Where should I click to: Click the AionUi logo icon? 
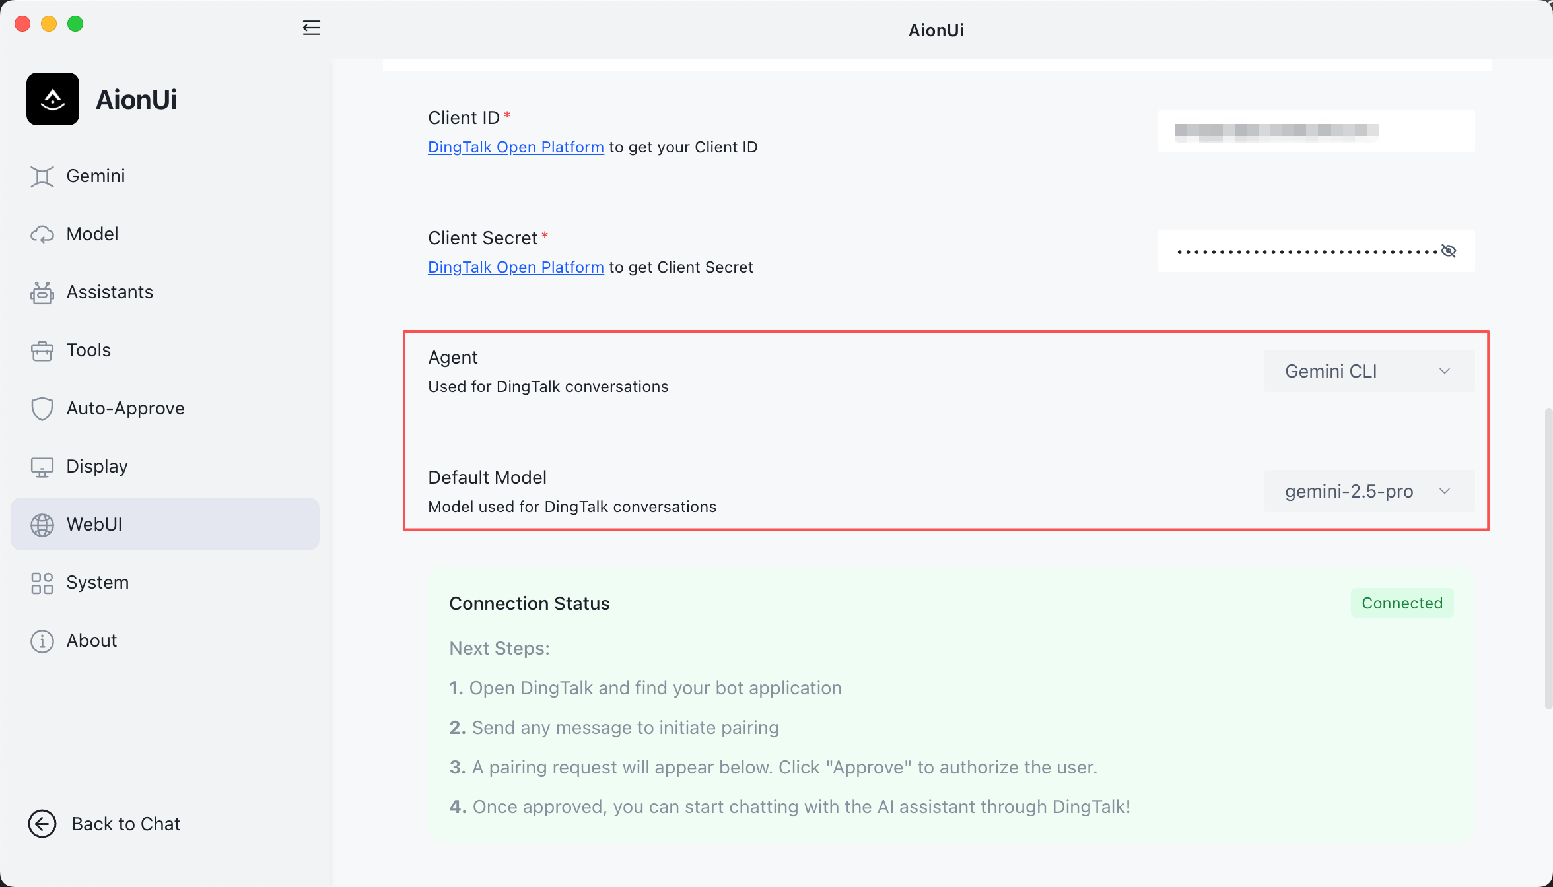[x=53, y=99]
